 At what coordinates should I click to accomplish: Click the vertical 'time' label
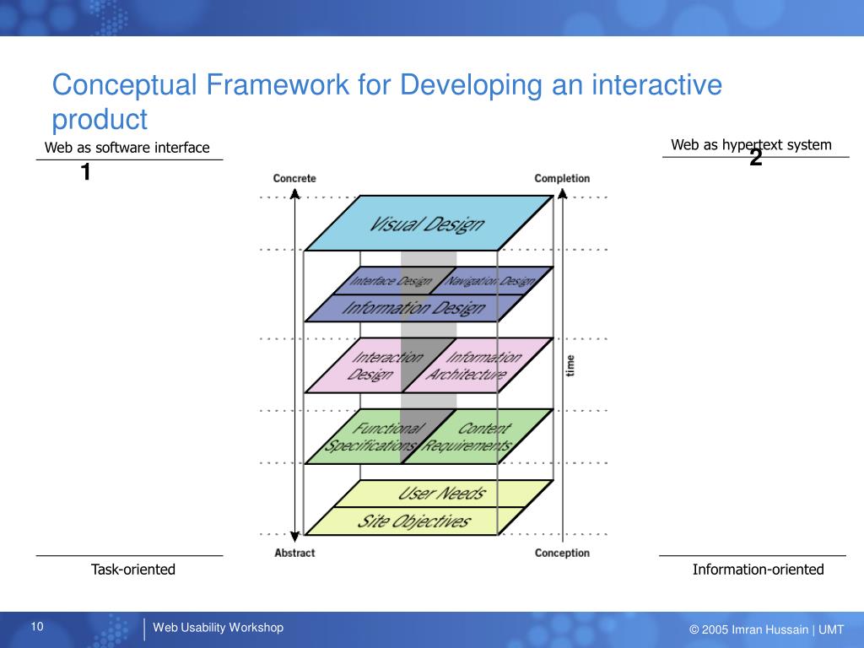click(x=570, y=366)
